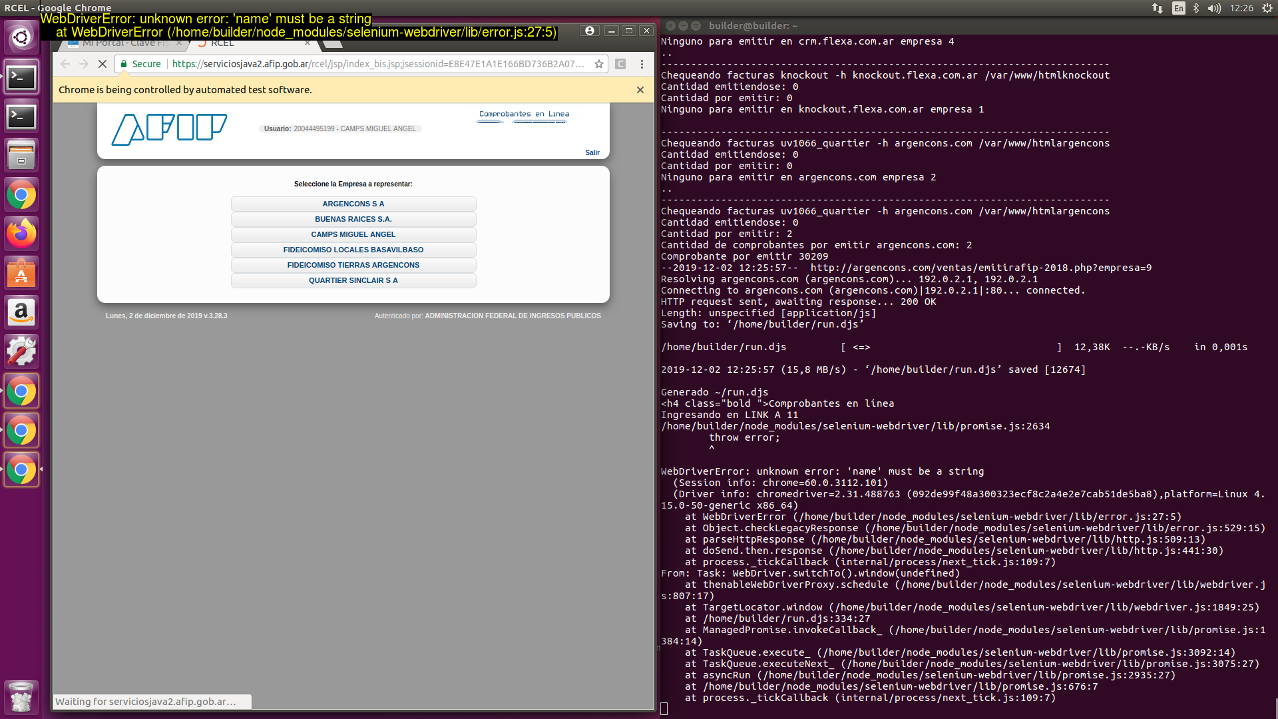Click the Salir logout link
This screenshot has height=719, width=1278.
(x=592, y=152)
